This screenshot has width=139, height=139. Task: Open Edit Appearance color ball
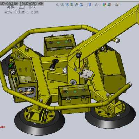coord(104,5)
